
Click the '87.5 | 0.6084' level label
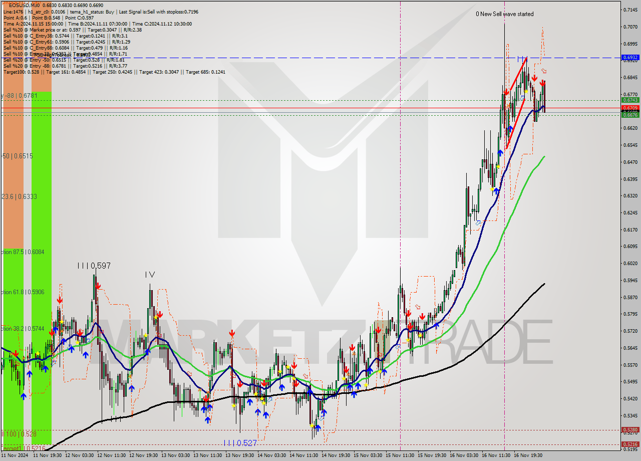pos(23,252)
